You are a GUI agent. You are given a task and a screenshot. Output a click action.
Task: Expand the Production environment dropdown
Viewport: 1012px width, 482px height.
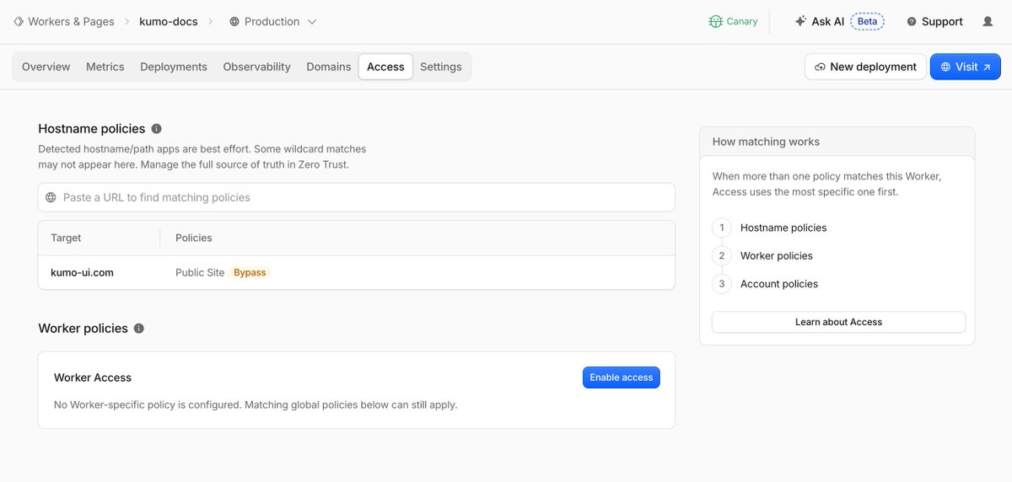(x=312, y=22)
